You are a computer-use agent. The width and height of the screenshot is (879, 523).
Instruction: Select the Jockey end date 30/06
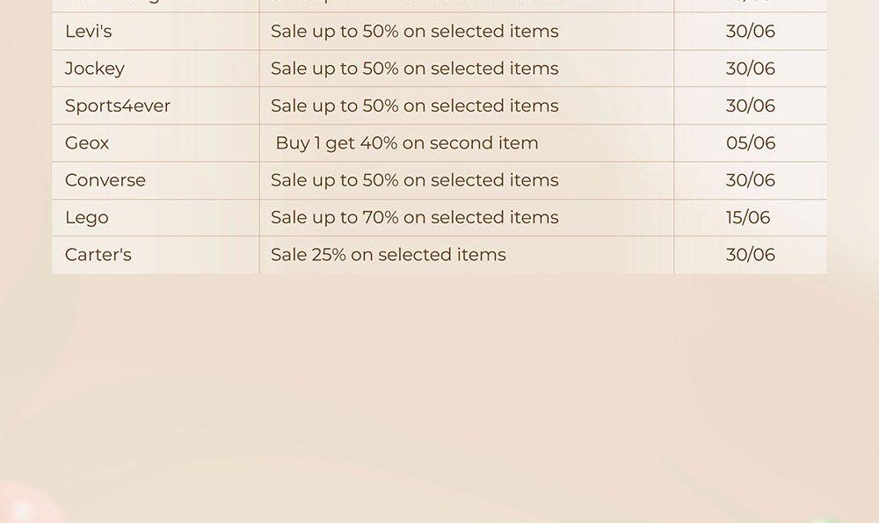tap(751, 69)
